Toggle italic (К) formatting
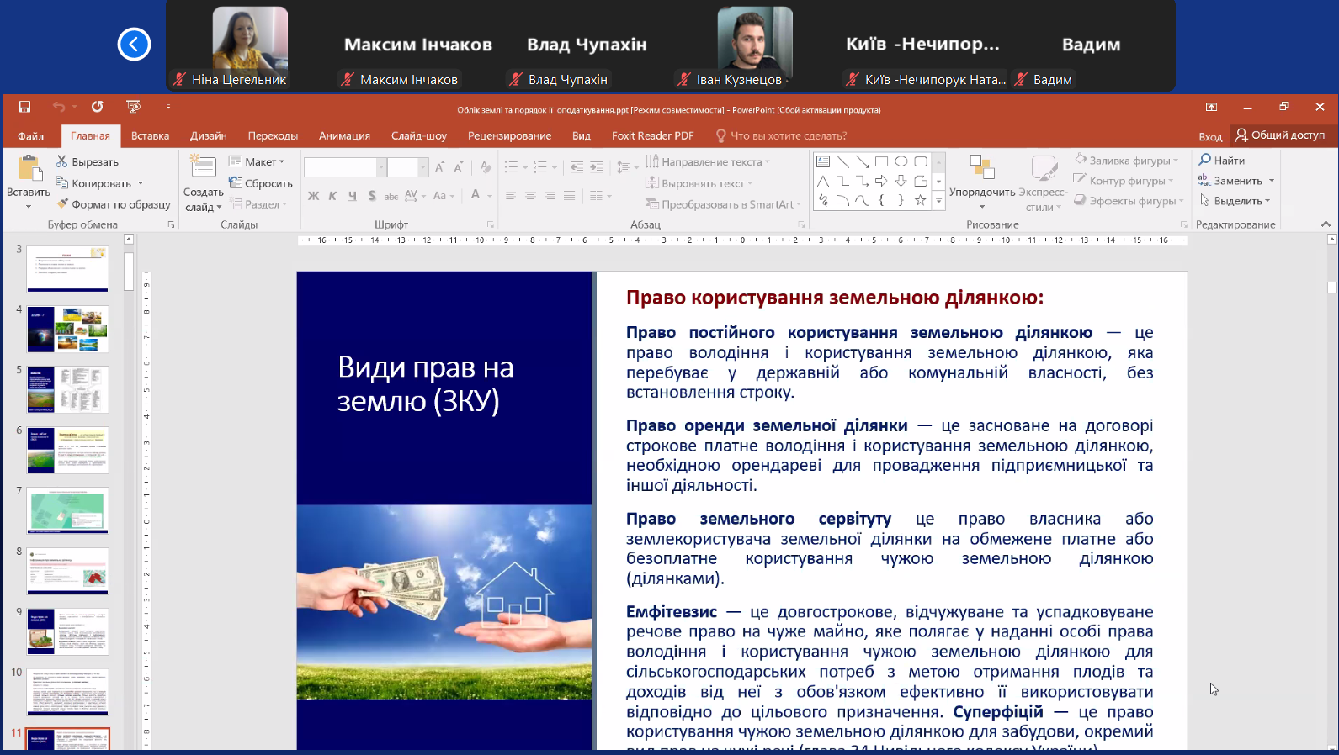 tap(332, 196)
